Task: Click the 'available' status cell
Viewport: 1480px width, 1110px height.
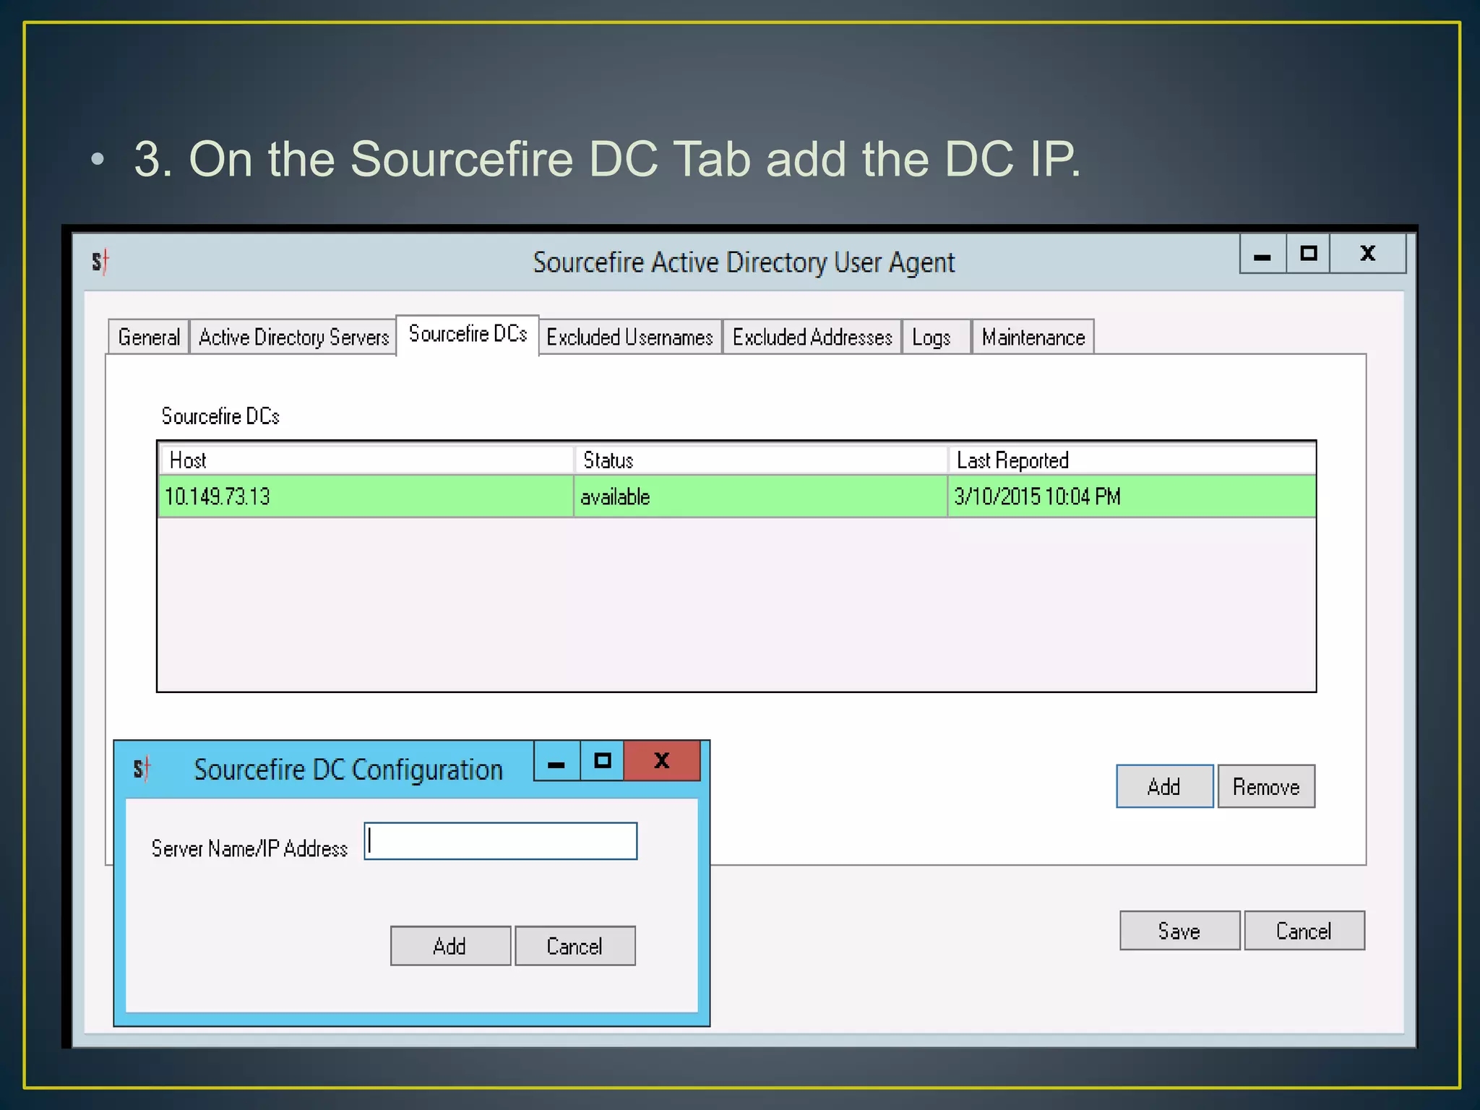Action: (760, 496)
